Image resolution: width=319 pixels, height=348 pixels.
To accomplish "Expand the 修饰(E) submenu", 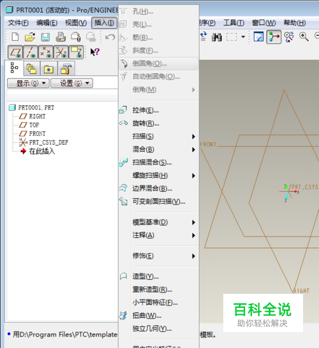I will [159, 256].
